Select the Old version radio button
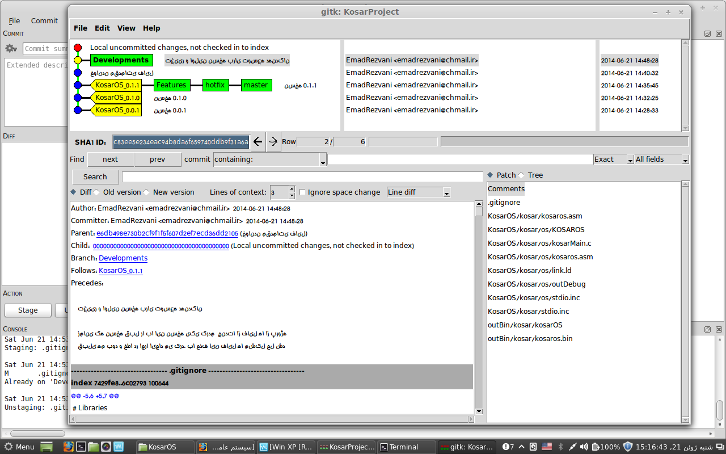 [97, 192]
